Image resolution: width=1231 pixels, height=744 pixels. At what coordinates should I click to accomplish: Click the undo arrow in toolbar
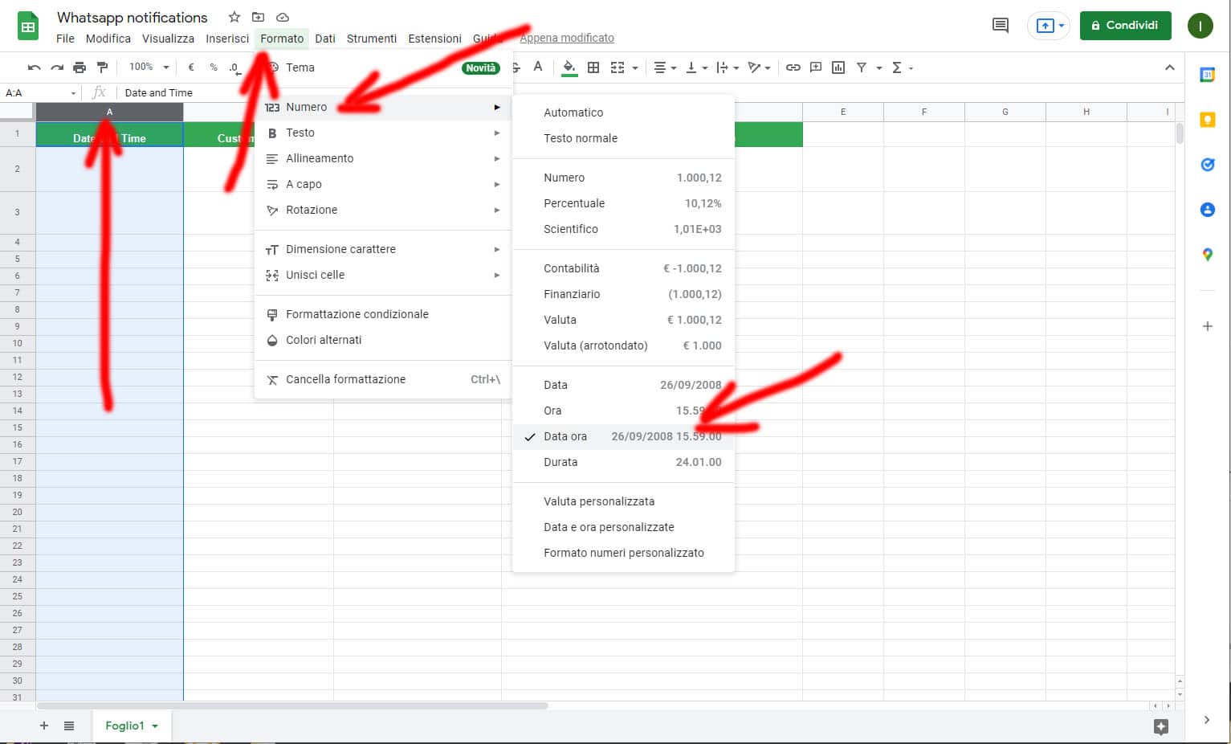point(34,67)
